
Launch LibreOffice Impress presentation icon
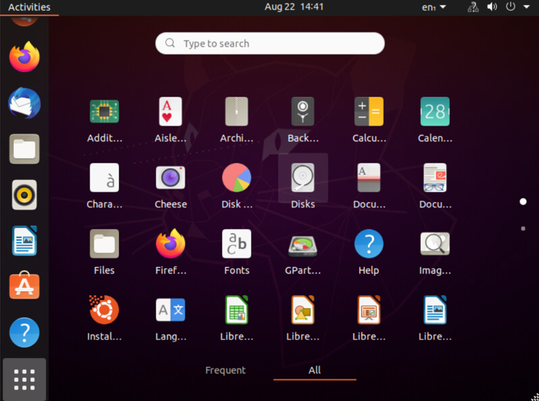(369, 310)
